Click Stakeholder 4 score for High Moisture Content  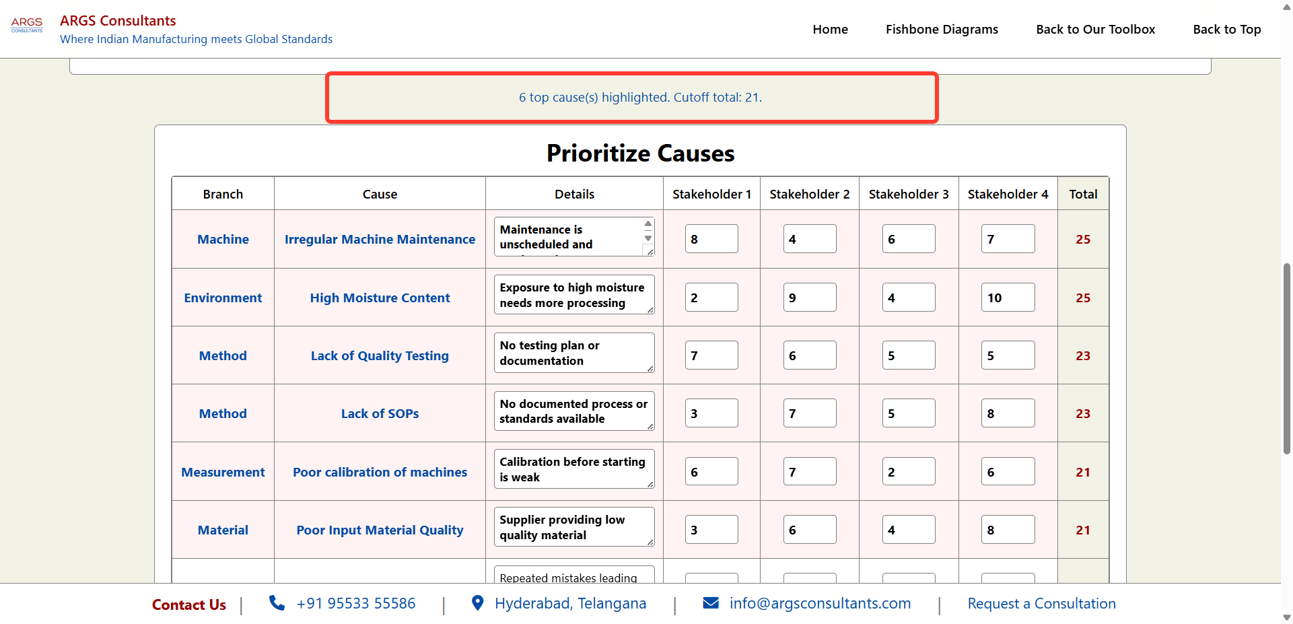[1008, 298]
